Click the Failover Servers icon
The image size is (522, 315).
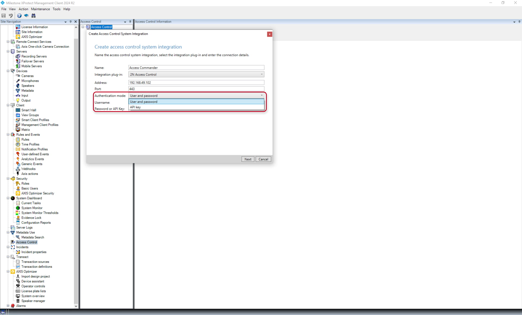pyautogui.click(x=18, y=61)
